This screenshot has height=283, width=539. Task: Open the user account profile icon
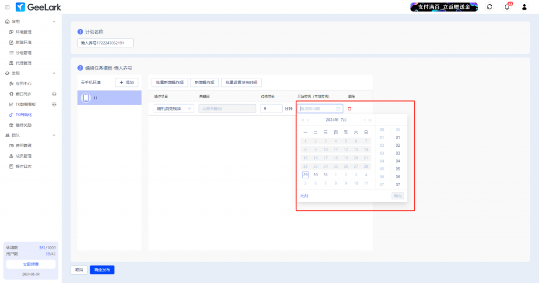pos(524,7)
